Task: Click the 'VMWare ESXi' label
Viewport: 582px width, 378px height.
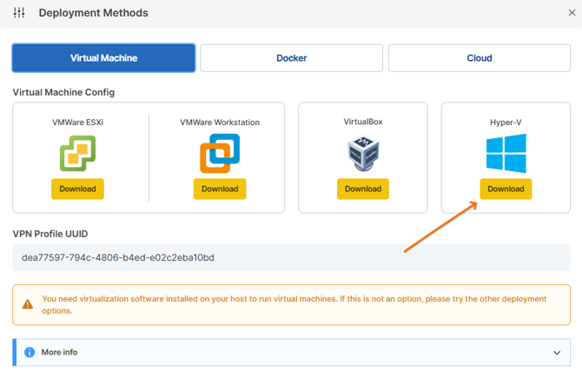Action: point(77,123)
